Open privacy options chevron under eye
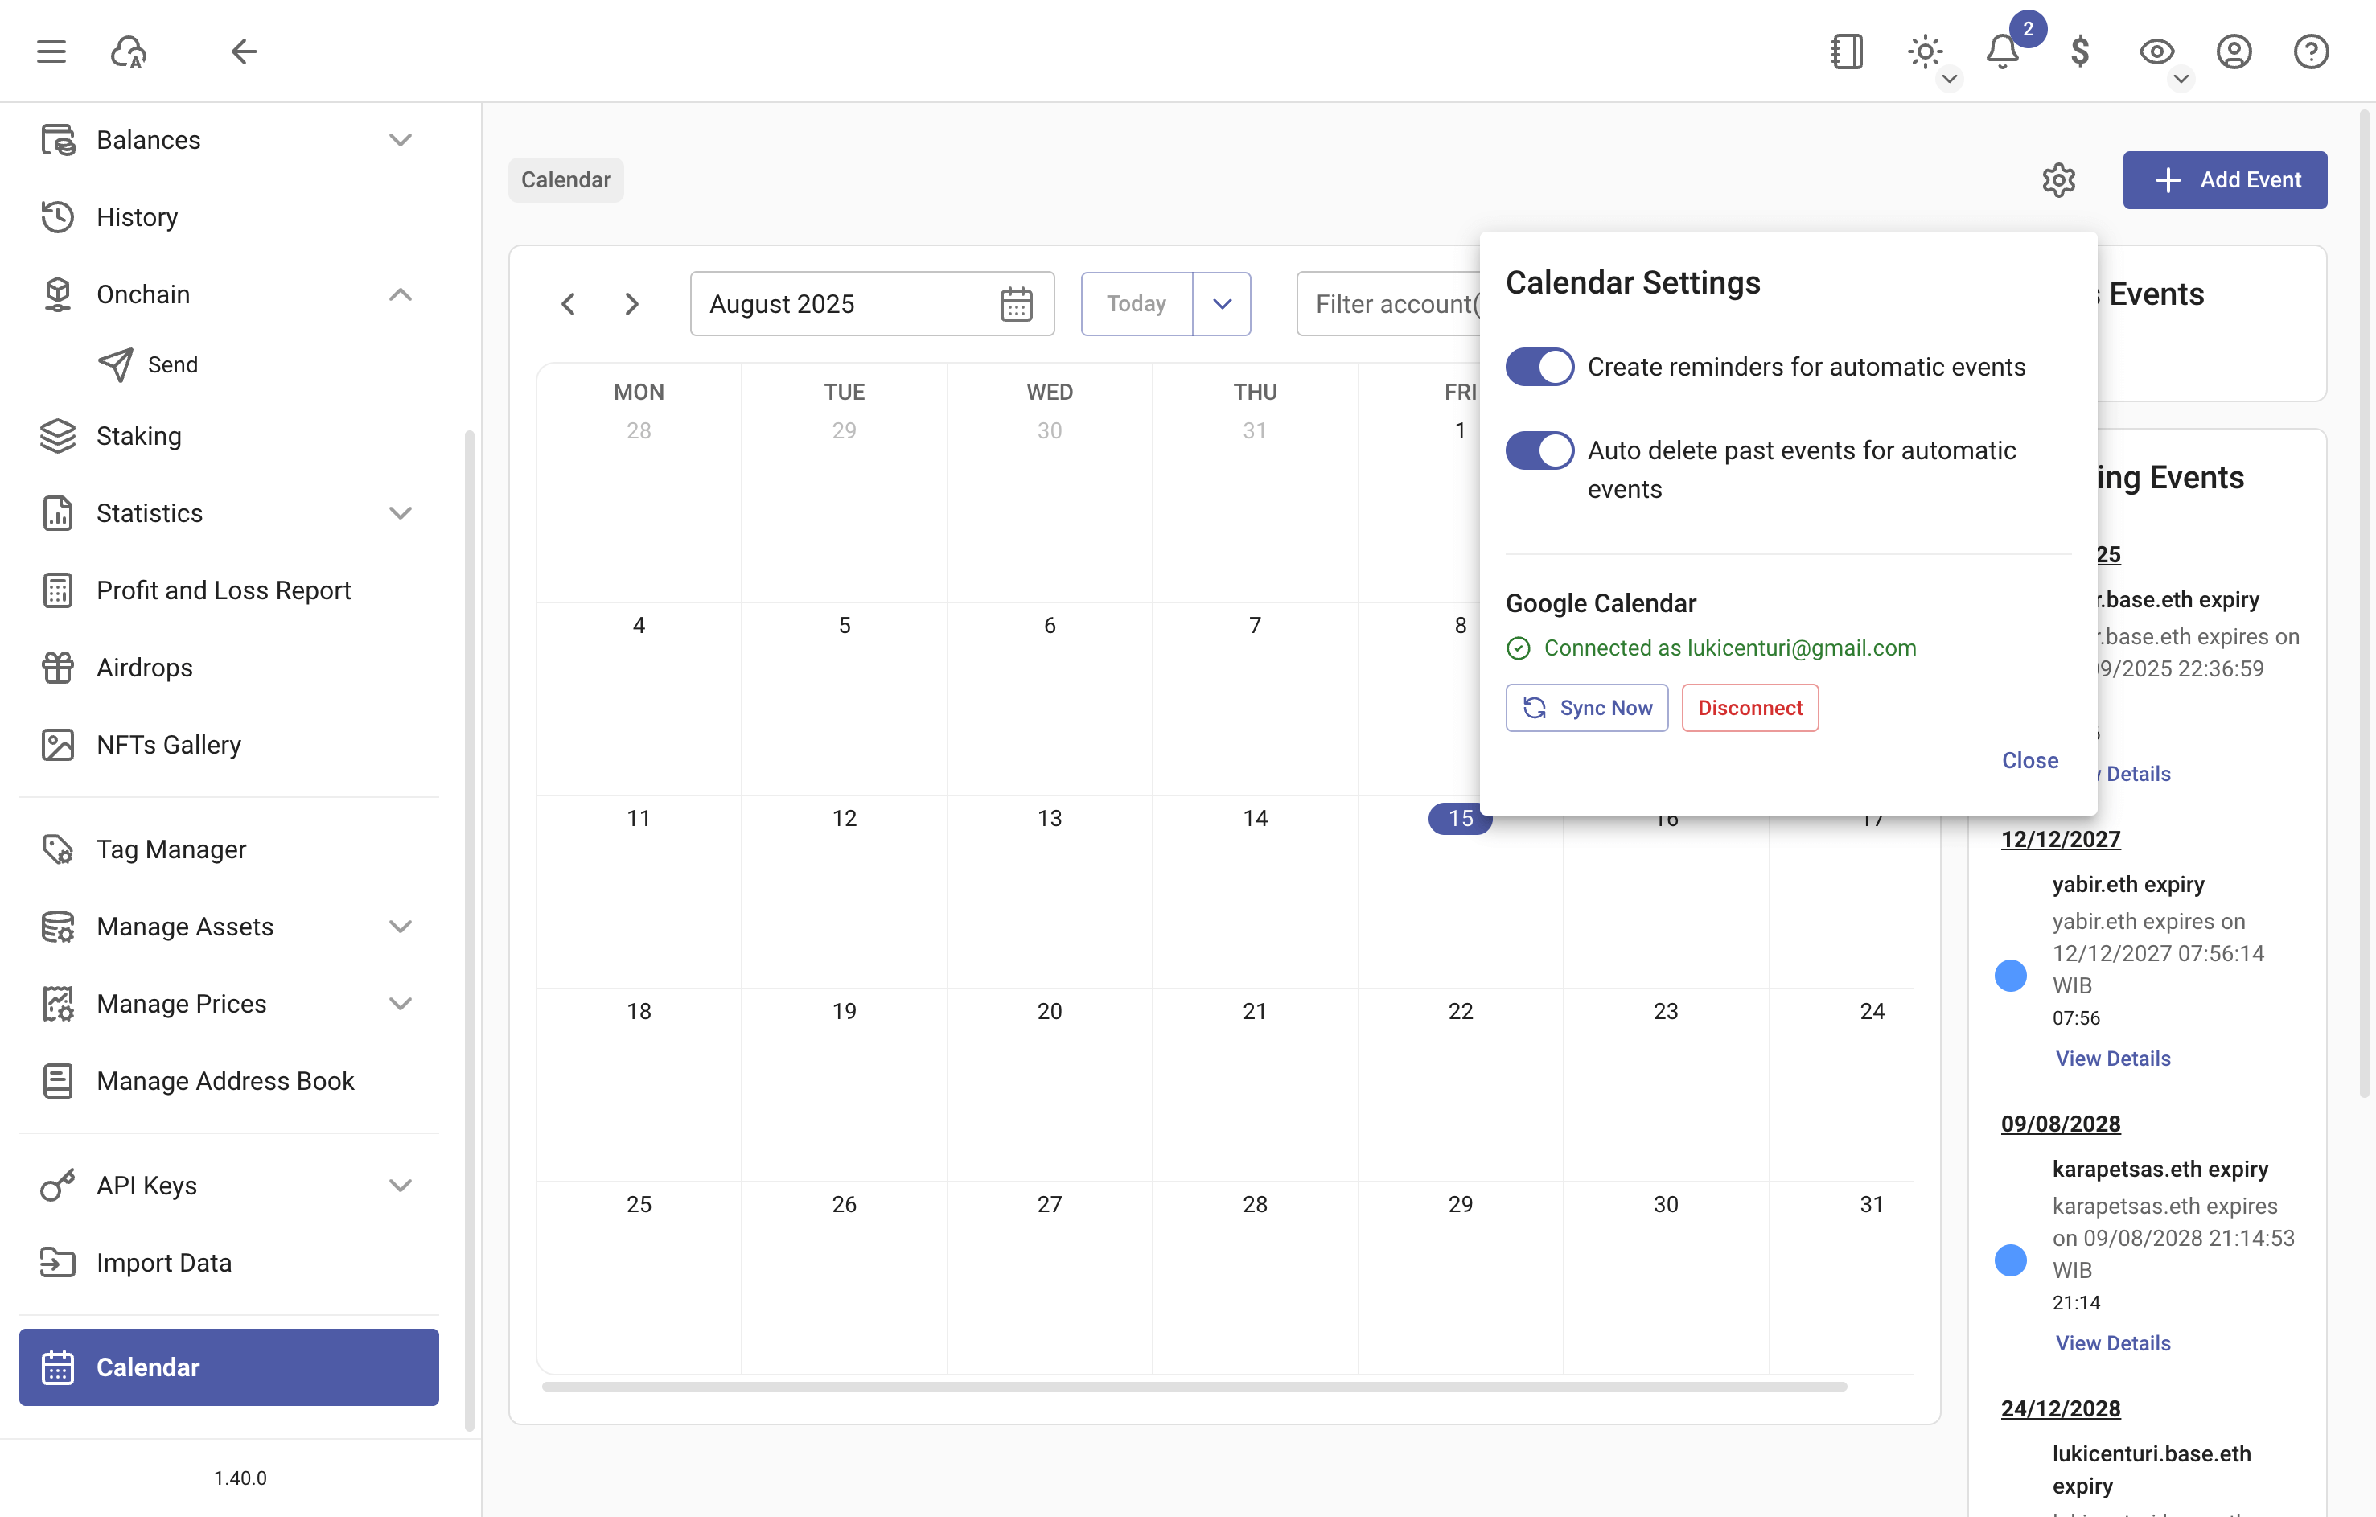 coord(2181,79)
